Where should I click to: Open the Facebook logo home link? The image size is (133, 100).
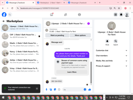click(x=4, y=15)
